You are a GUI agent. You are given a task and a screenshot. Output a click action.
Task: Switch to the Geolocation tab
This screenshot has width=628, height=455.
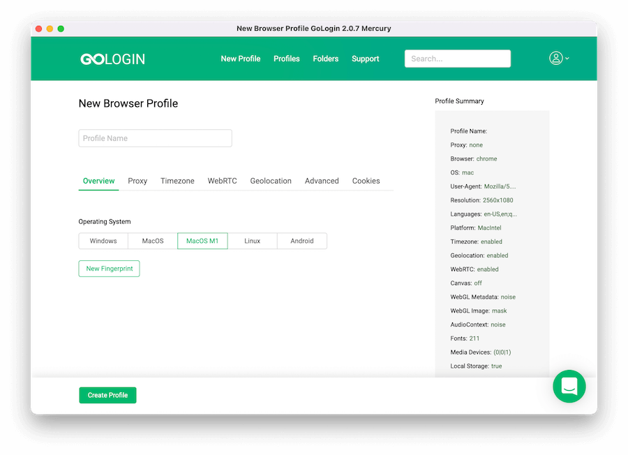271,181
